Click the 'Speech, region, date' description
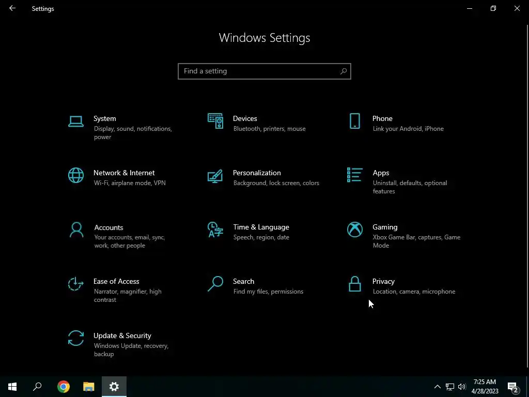This screenshot has height=397, width=529. (x=261, y=237)
